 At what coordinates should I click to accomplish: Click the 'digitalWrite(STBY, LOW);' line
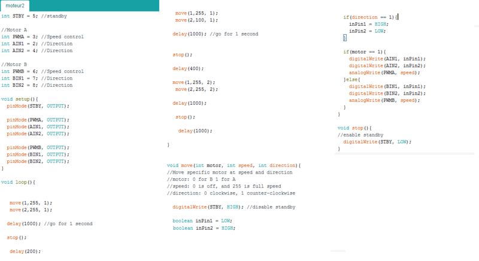[x=377, y=142]
